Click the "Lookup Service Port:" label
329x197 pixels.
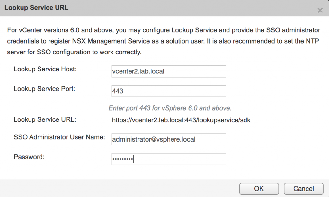(44, 89)
